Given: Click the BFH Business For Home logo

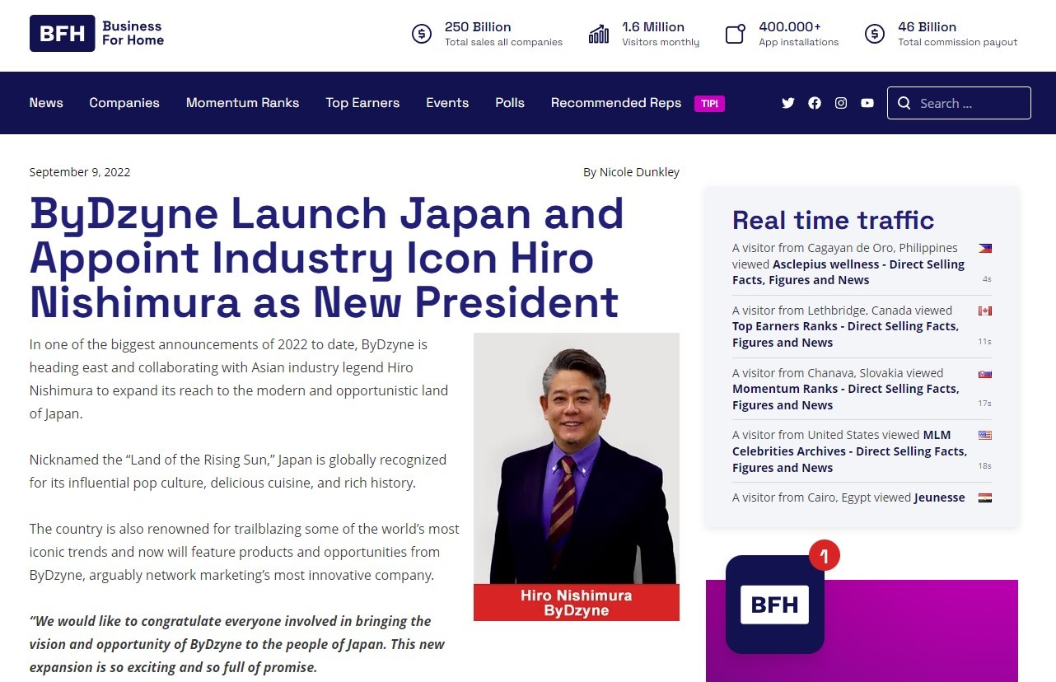Looking at the screenshot, I should (97, 34).
